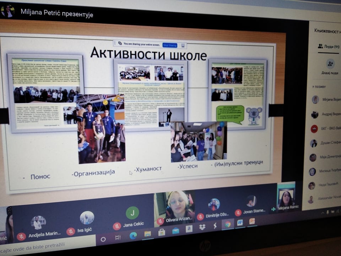Viewport: 341px width, 256px height.
Task: Select Mirjana Bojan in participant list
Action: coord(327,100)
